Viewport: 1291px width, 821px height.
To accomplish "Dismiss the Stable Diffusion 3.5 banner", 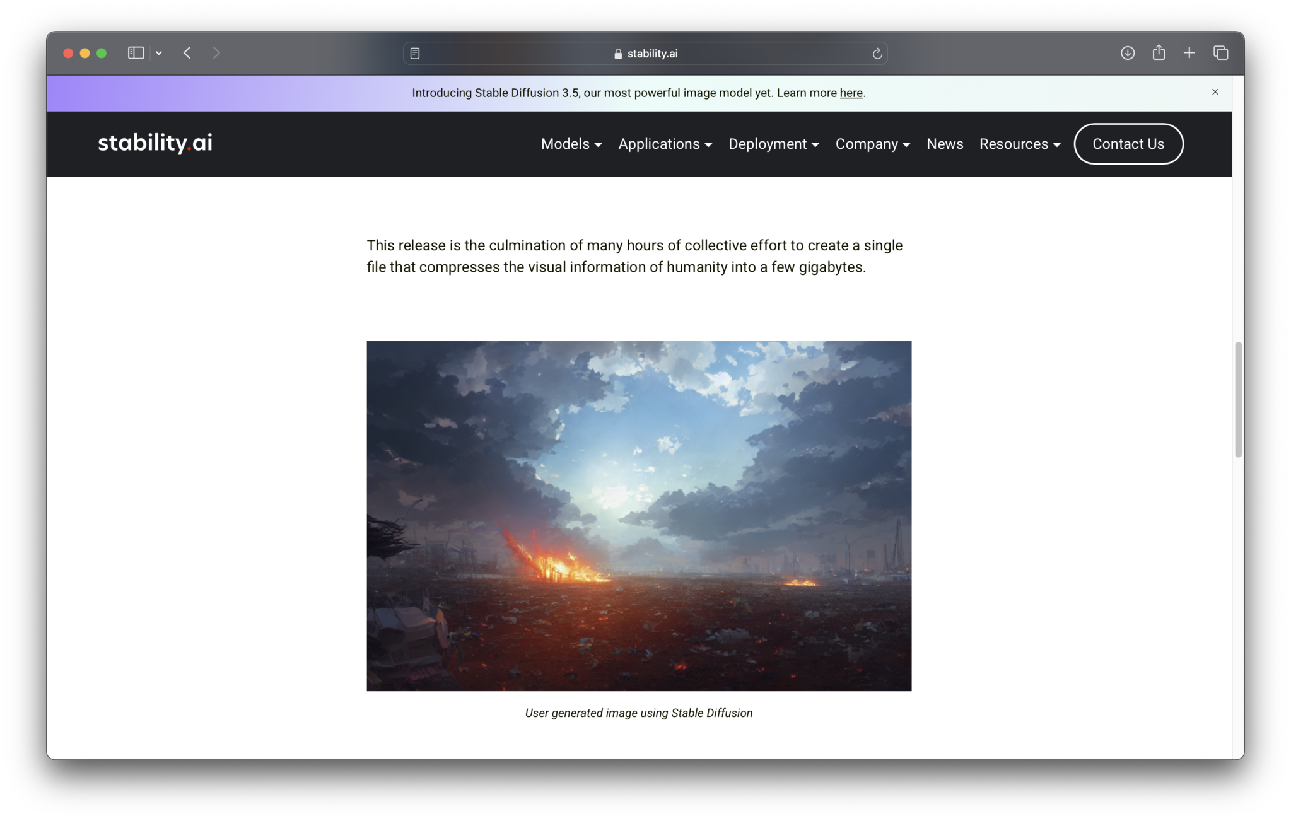I will coord(1215,92).
